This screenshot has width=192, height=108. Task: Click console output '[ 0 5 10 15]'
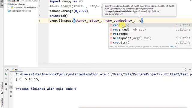(x=28, y=79)
